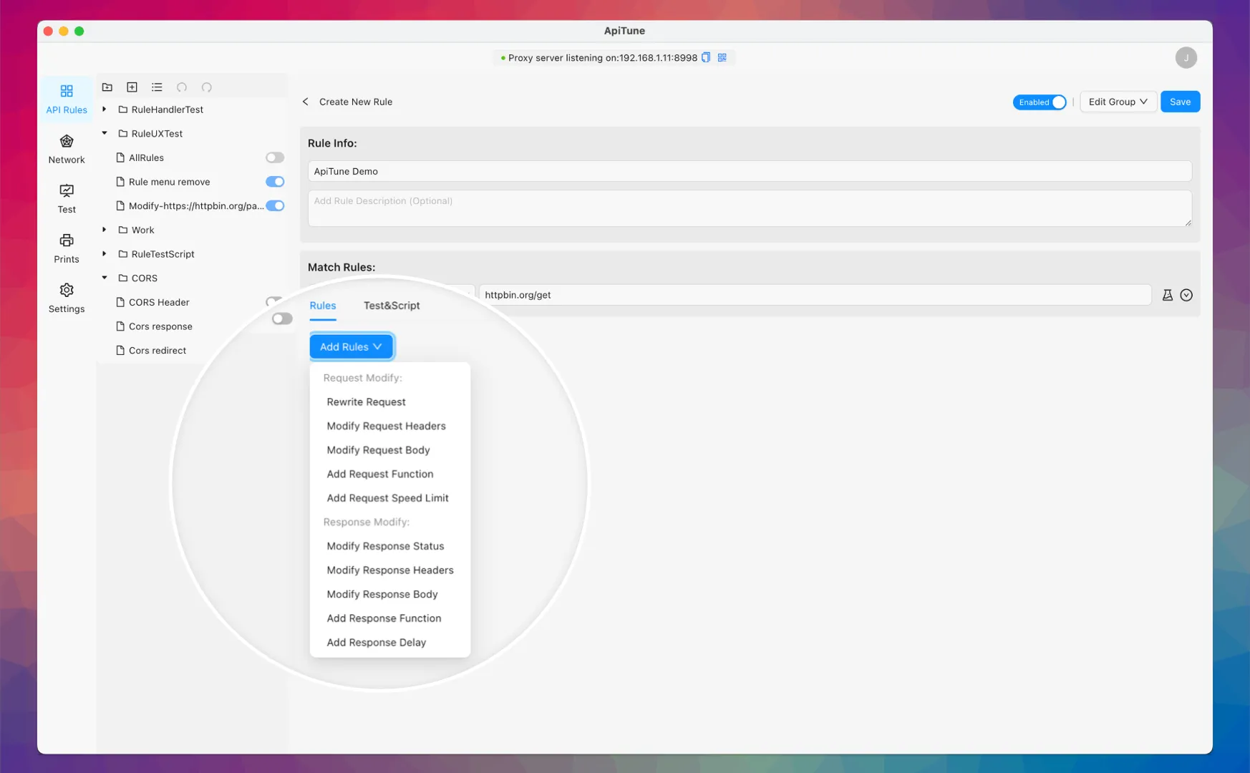This screenshot has height=773, width=1250.
Task: Turn on the AllRules rule toggle
Action: 275,157
